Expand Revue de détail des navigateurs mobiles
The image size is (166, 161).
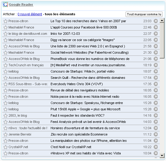[81, 90]
